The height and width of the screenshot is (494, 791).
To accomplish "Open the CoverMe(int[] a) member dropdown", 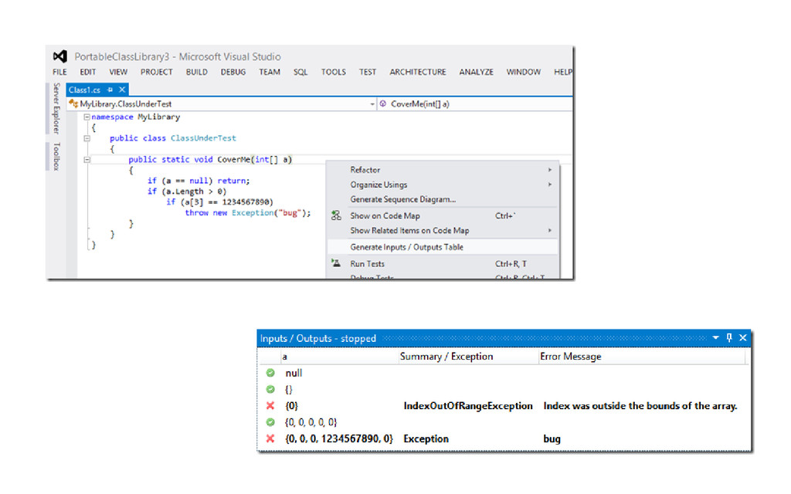I will tap(475, 104).
